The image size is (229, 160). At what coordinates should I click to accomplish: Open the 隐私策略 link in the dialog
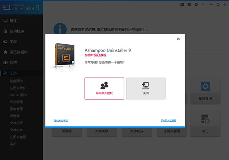[x=58, y=121]
